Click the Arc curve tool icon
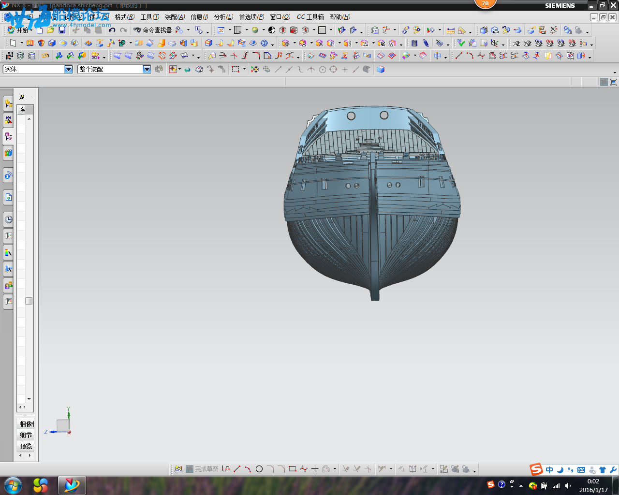This screenshot has width=619, height=495. point(470,56)
